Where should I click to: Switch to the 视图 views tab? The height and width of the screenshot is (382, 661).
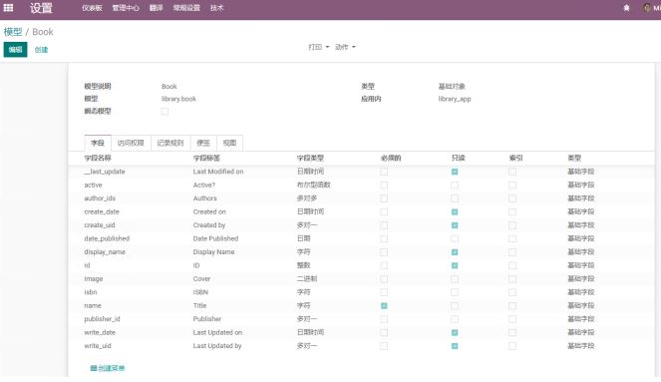(x=229, y=143)
